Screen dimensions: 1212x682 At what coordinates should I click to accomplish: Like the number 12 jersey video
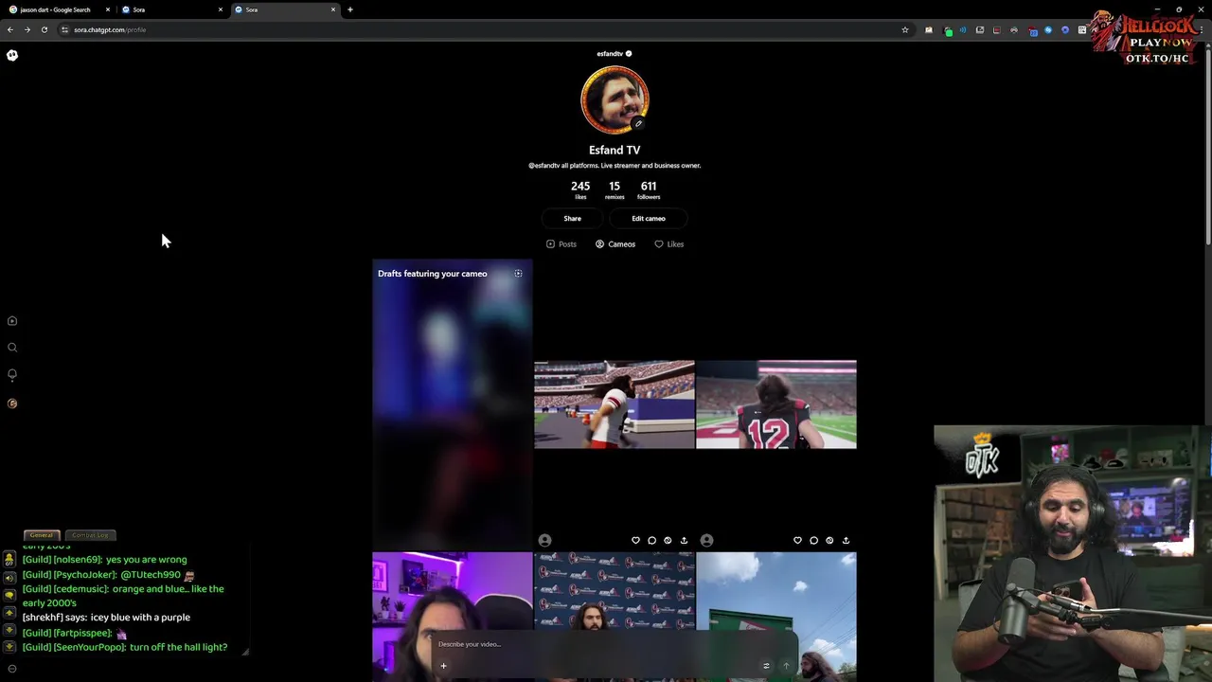[797, 540]
